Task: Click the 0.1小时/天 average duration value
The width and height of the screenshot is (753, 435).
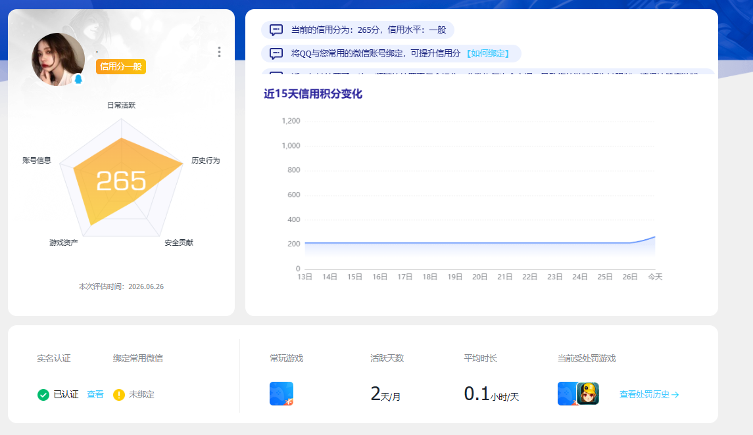Action: (491, 394)
